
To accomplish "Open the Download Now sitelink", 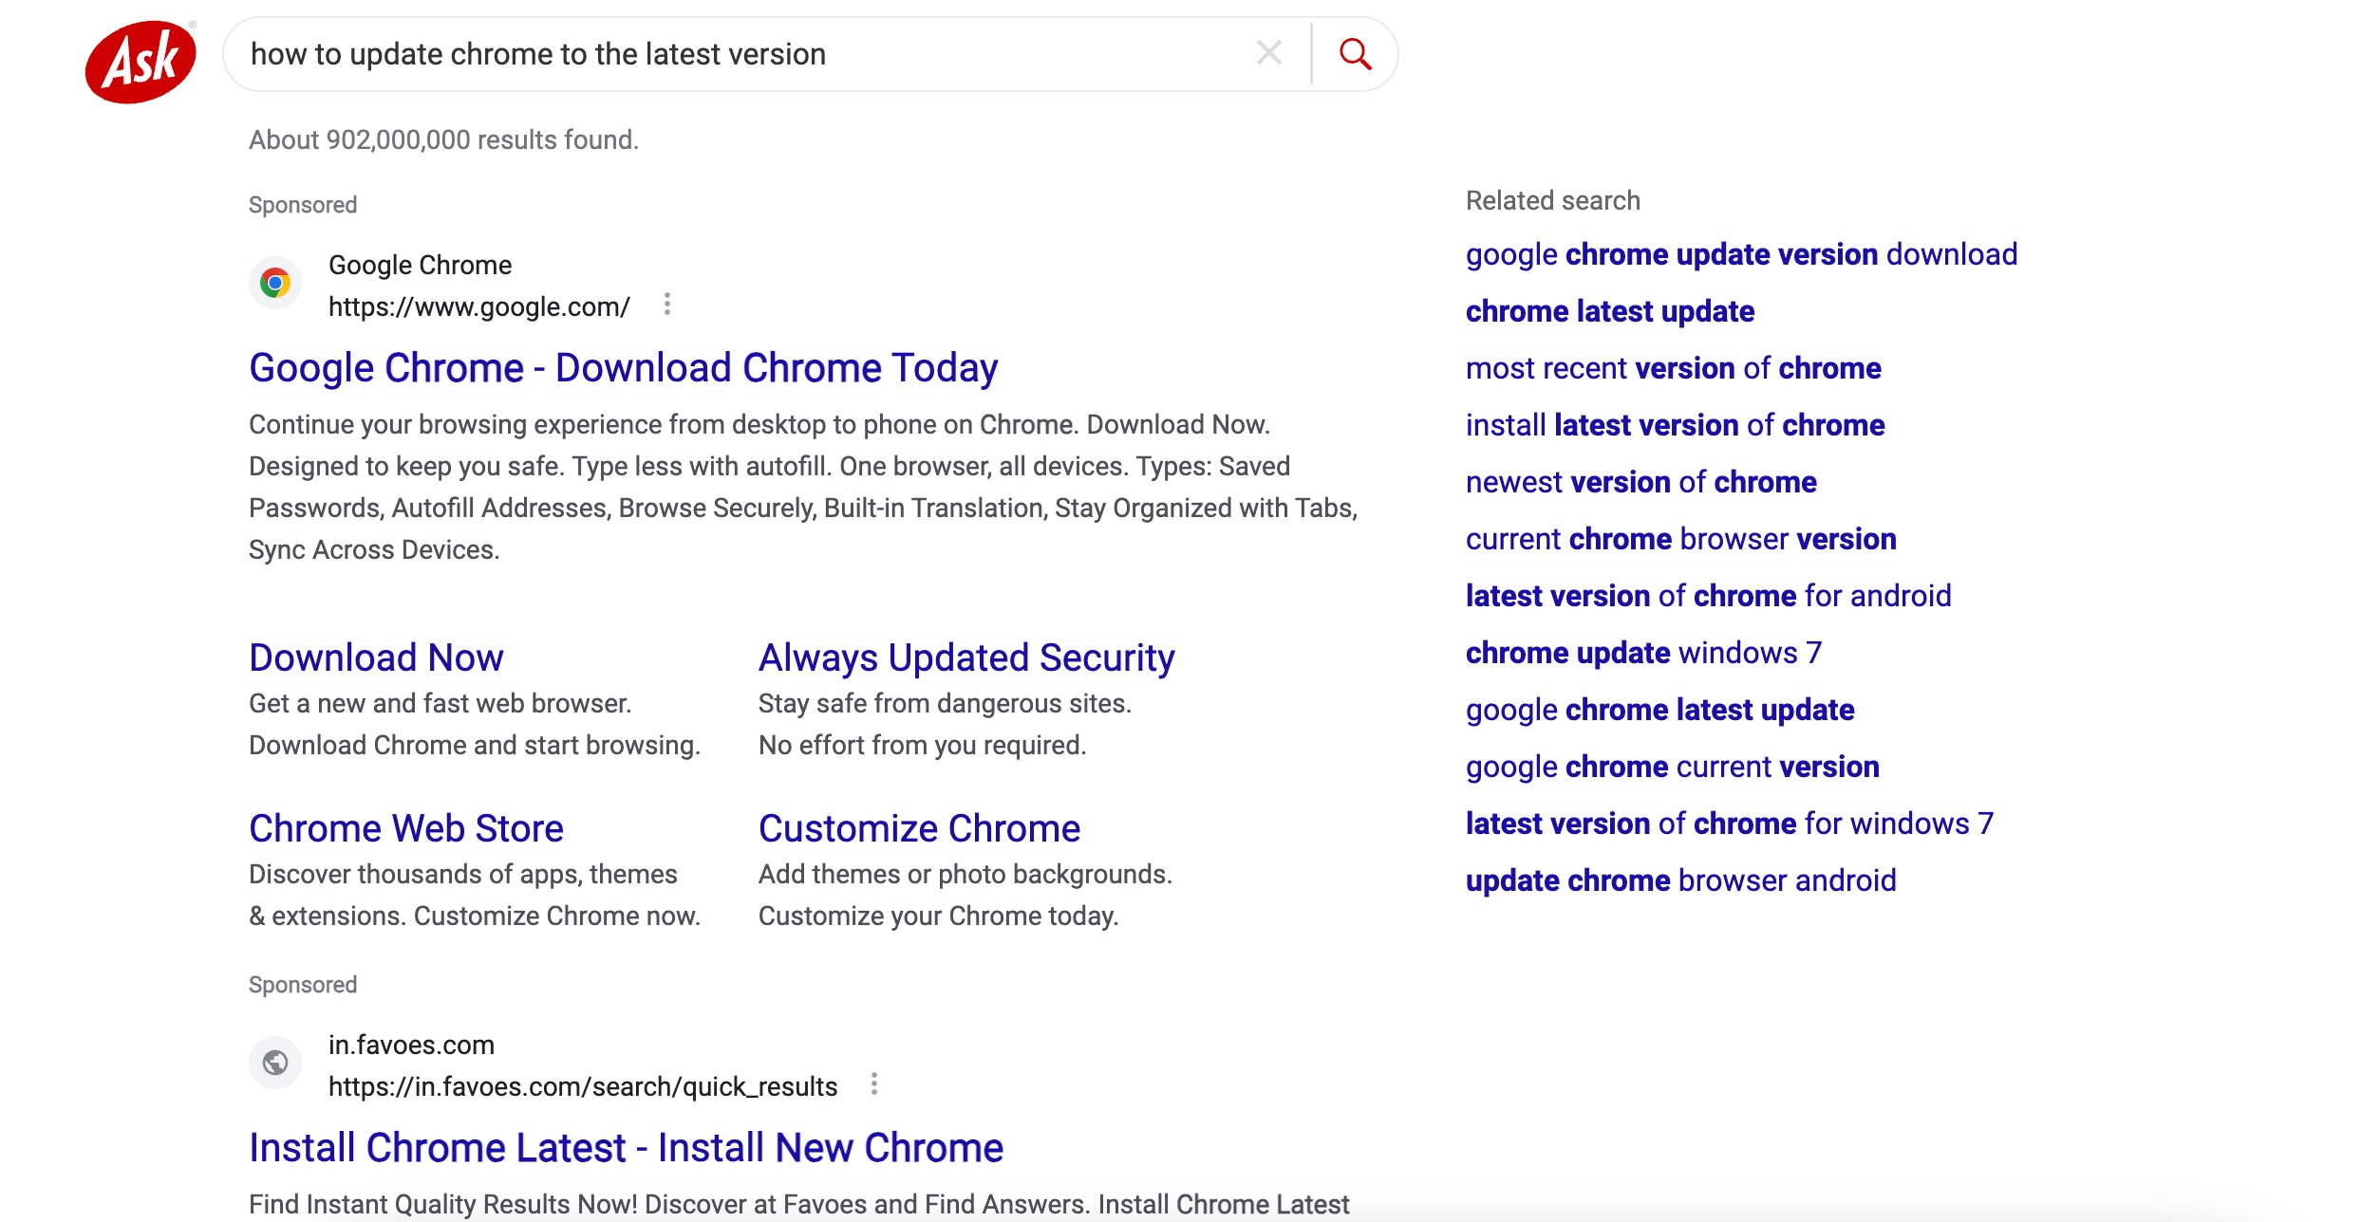I will (x=376, y=657).
